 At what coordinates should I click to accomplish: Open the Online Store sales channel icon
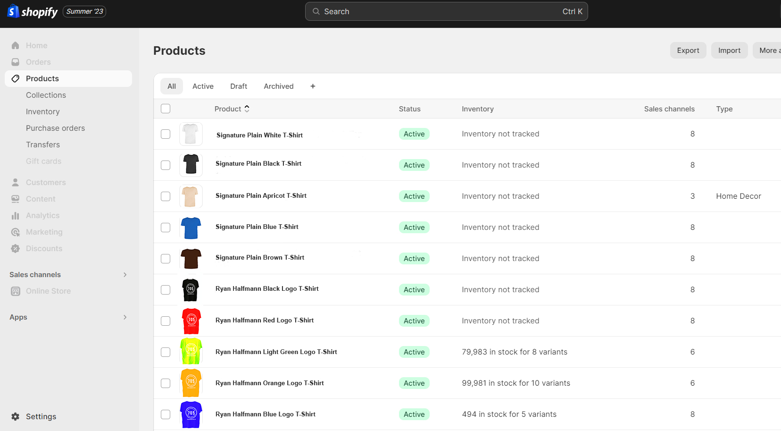tap(16, 291)
